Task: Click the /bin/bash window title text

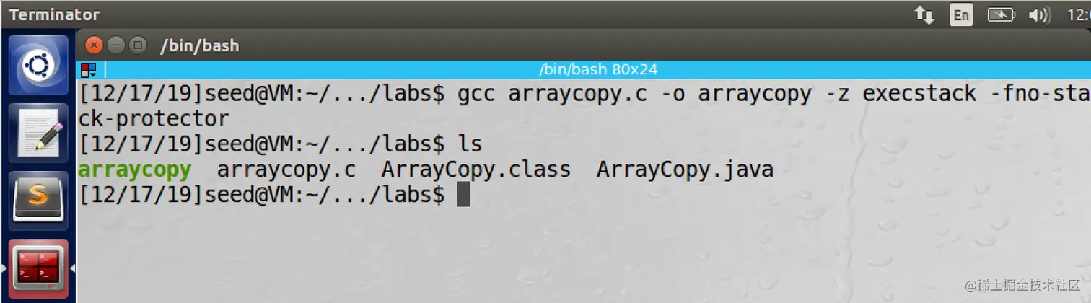Action: (x=199, y=45)
